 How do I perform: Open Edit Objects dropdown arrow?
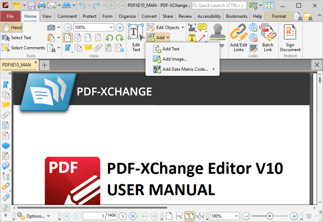pos(183,28)
